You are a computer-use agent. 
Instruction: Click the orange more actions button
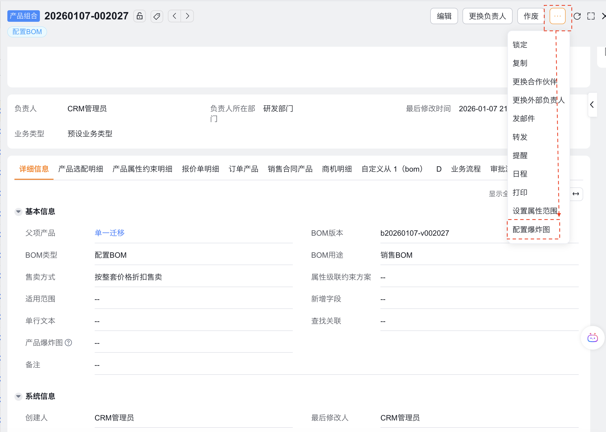pos(557,16)
